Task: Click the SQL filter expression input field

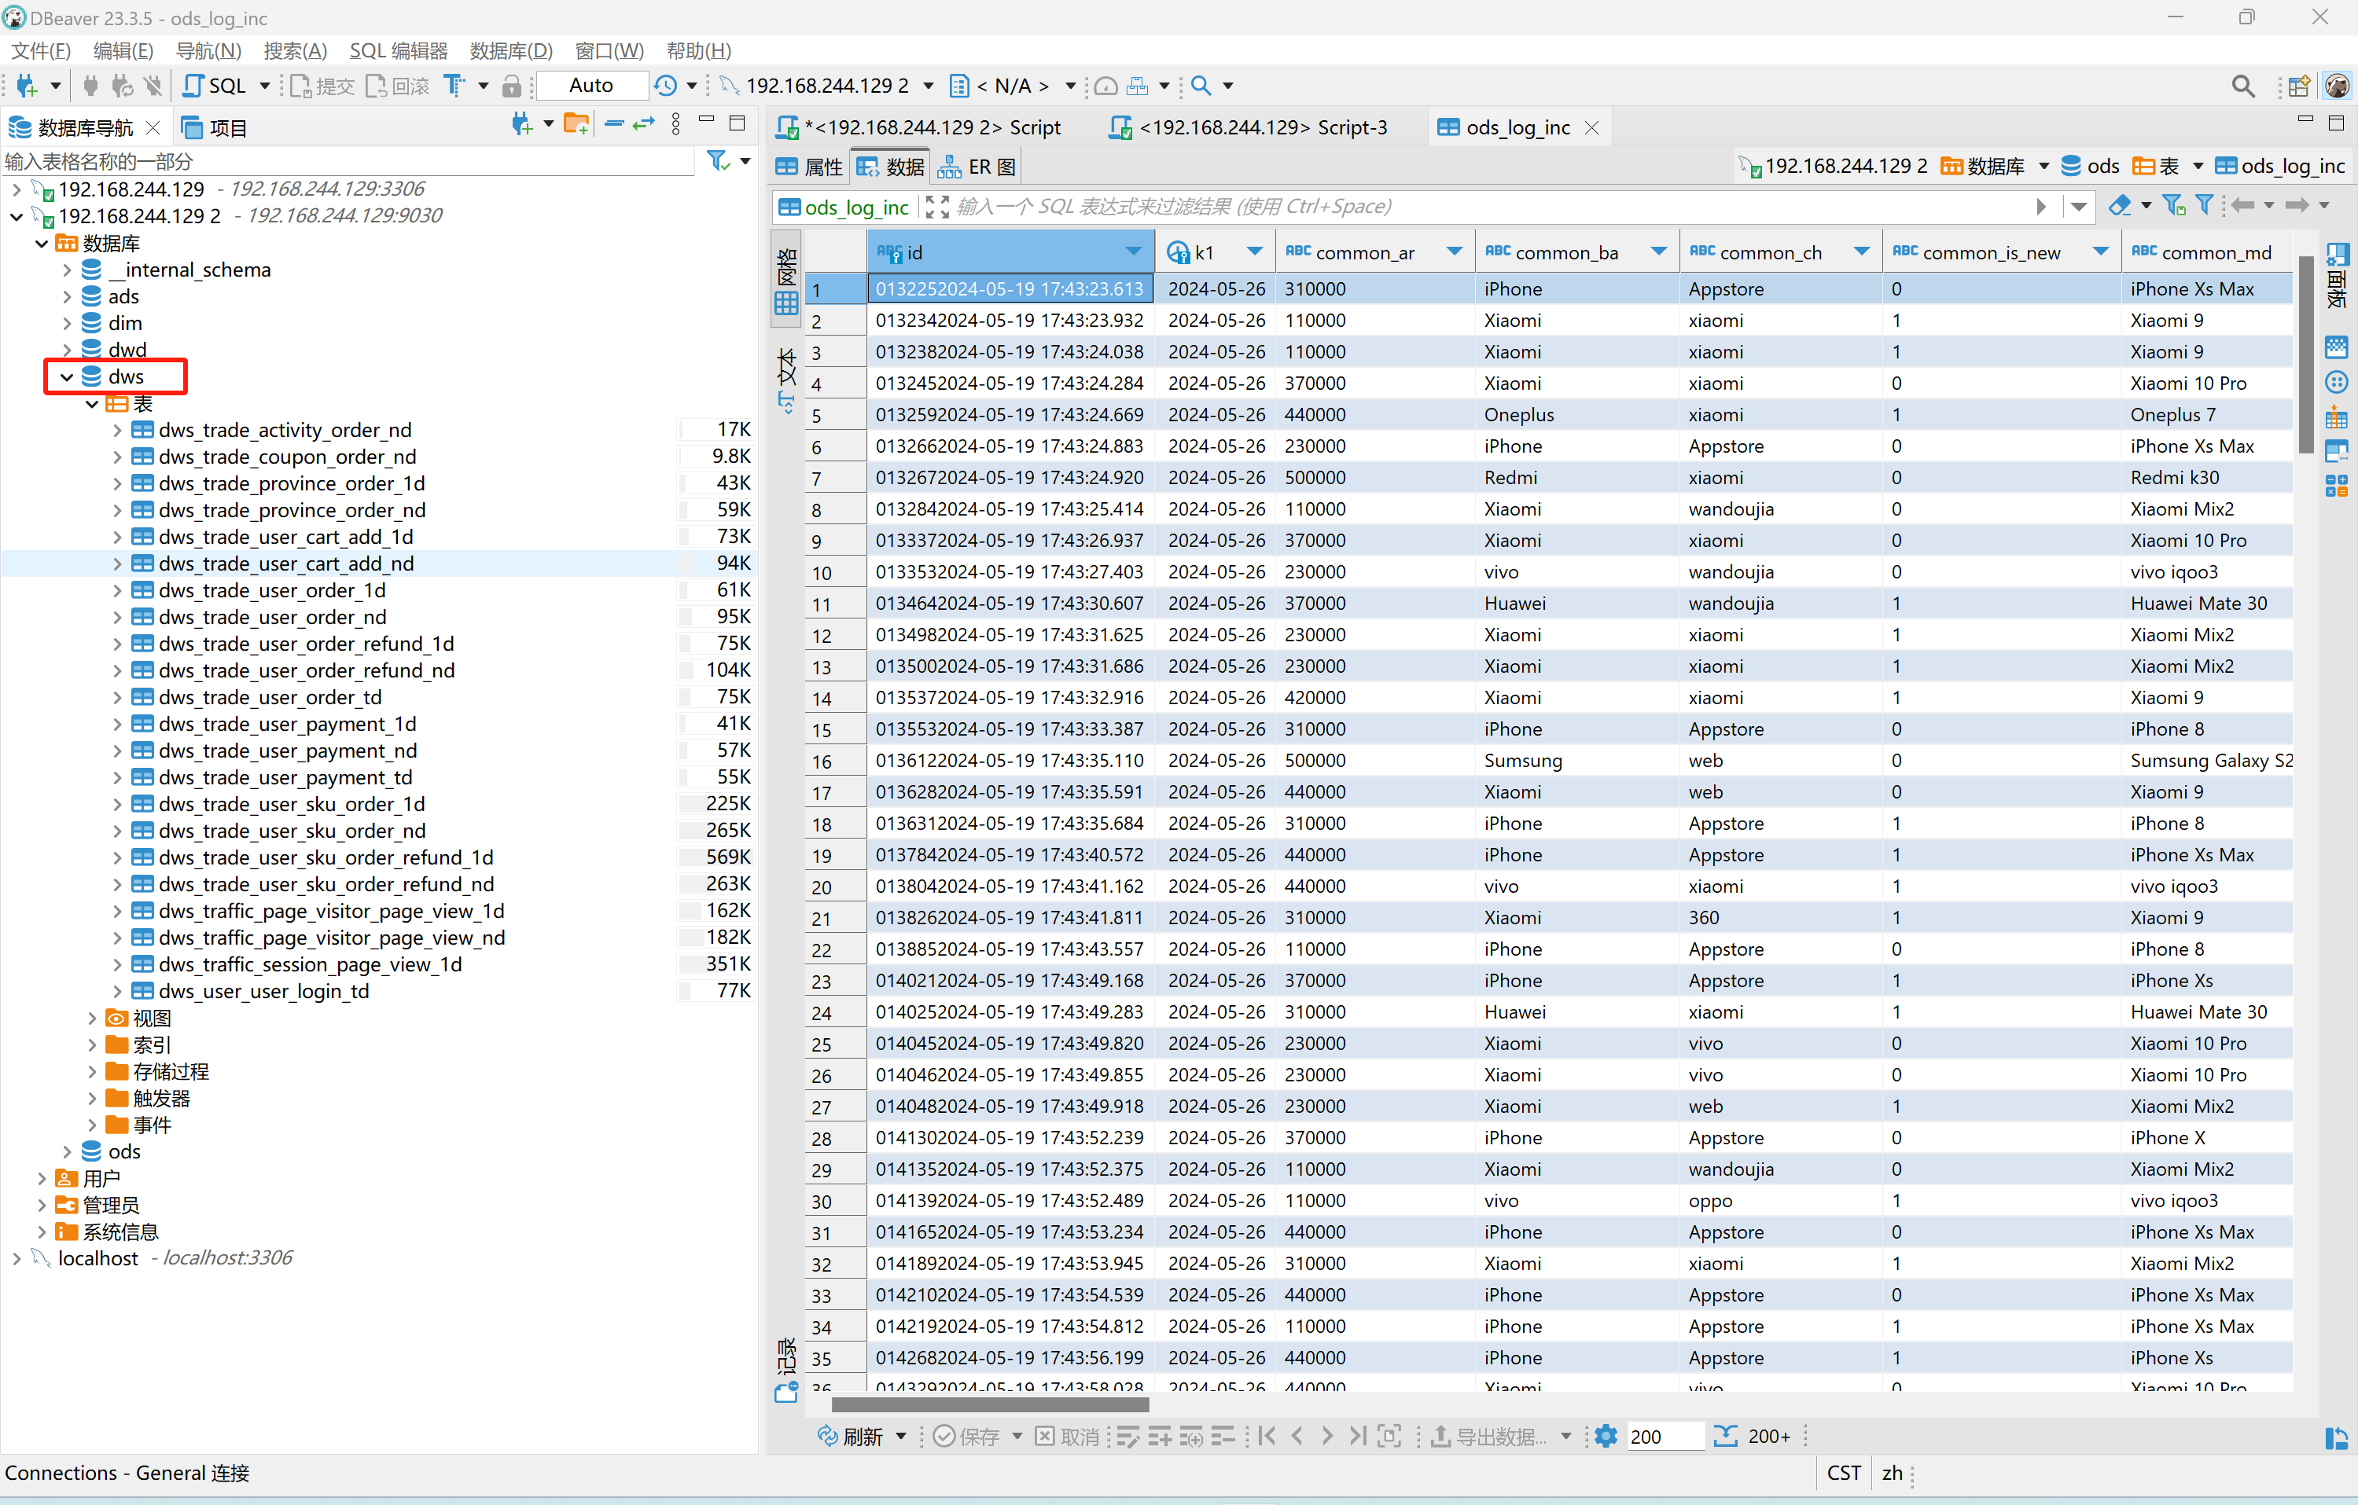Action: click(1469, 207)
